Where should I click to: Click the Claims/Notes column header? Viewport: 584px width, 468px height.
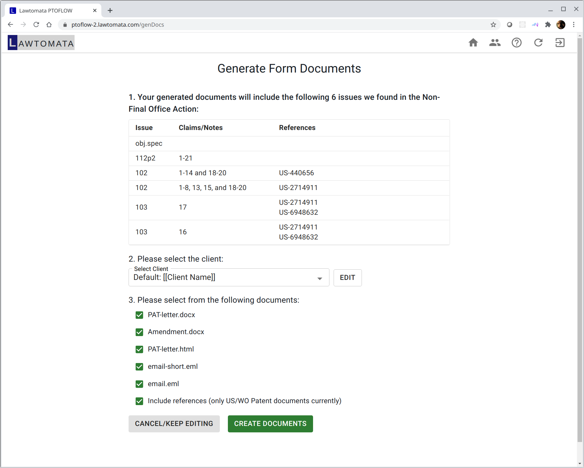[x=201, y=128]
